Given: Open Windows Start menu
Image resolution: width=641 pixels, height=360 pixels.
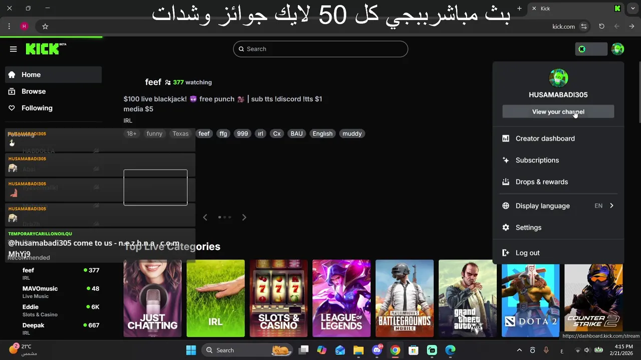Looking at the screenshot, I should (x=191, y=350).
